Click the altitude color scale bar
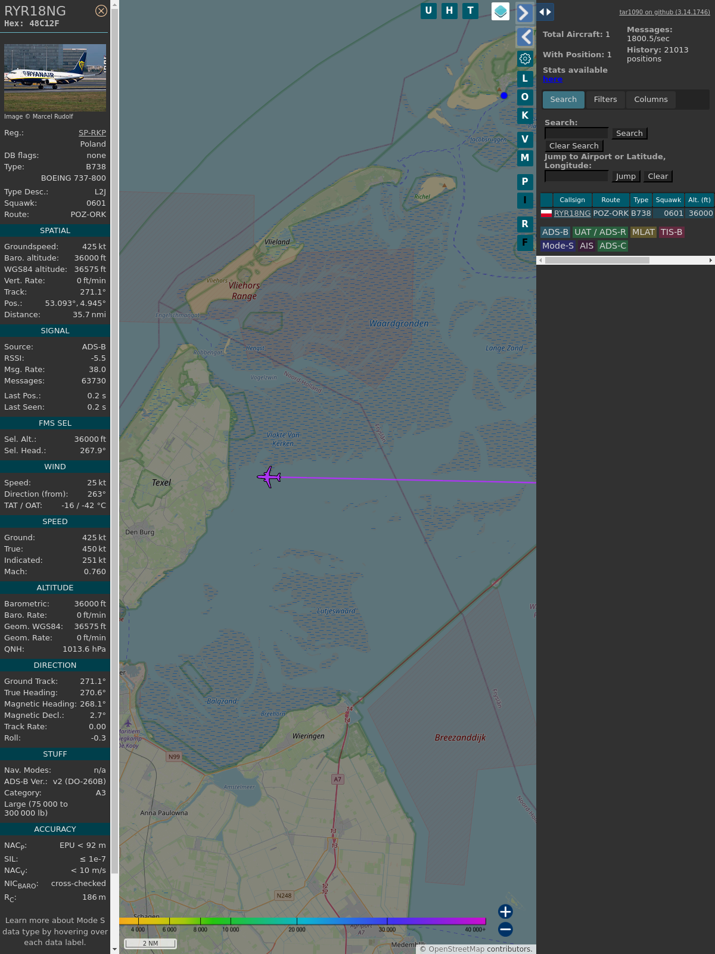This screenshot has width=715, height=954. (x=303, y=921)
